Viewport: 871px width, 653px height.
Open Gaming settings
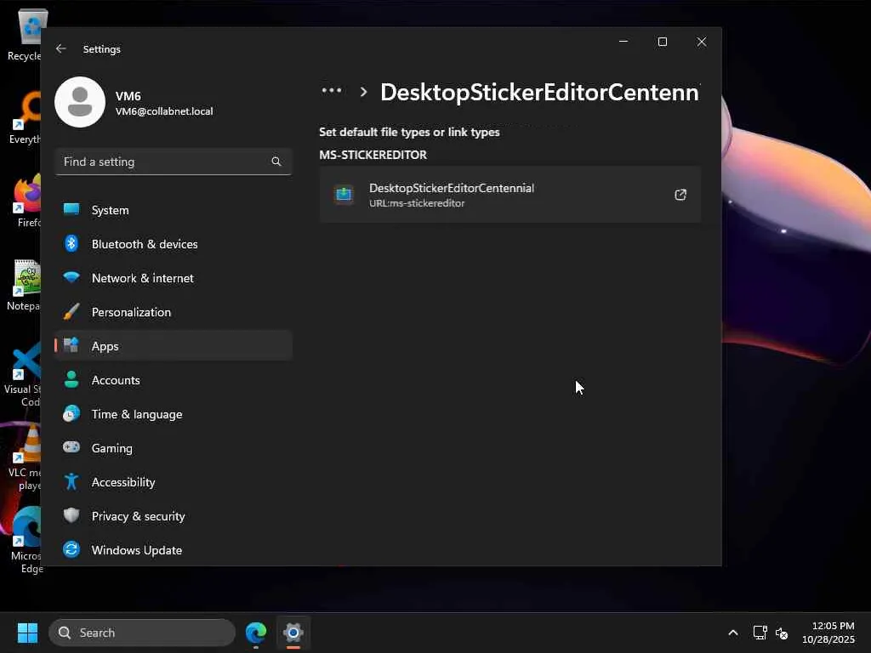tap(174, 448)
